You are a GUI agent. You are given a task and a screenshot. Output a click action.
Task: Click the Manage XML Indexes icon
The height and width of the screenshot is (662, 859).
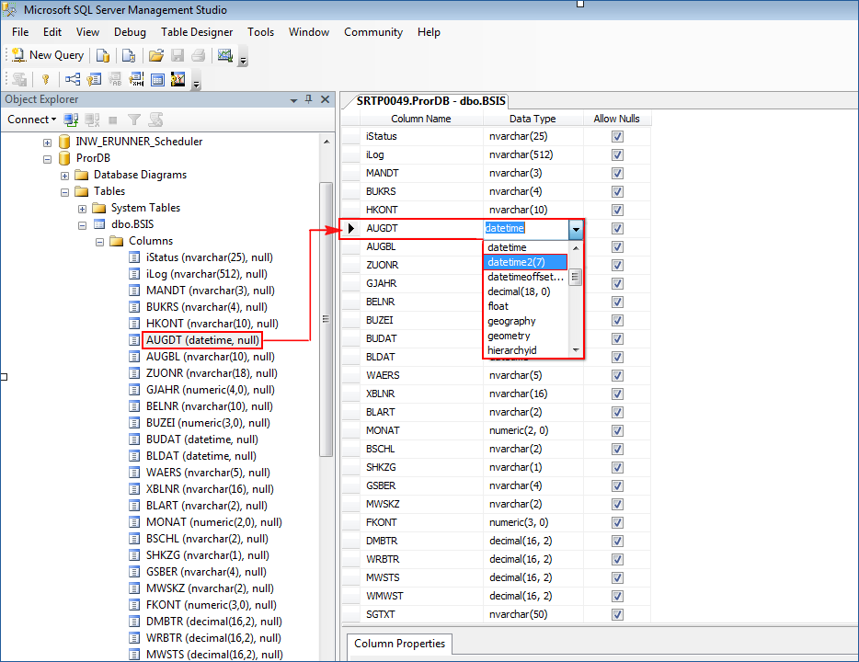[x=136, y=79]
